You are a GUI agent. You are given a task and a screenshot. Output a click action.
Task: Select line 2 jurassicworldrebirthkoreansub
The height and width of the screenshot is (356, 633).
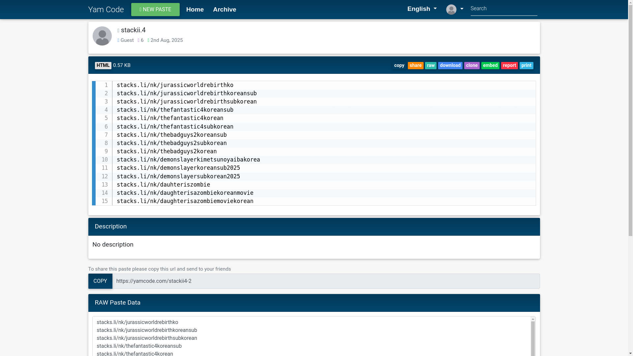(x=187, y=93)
